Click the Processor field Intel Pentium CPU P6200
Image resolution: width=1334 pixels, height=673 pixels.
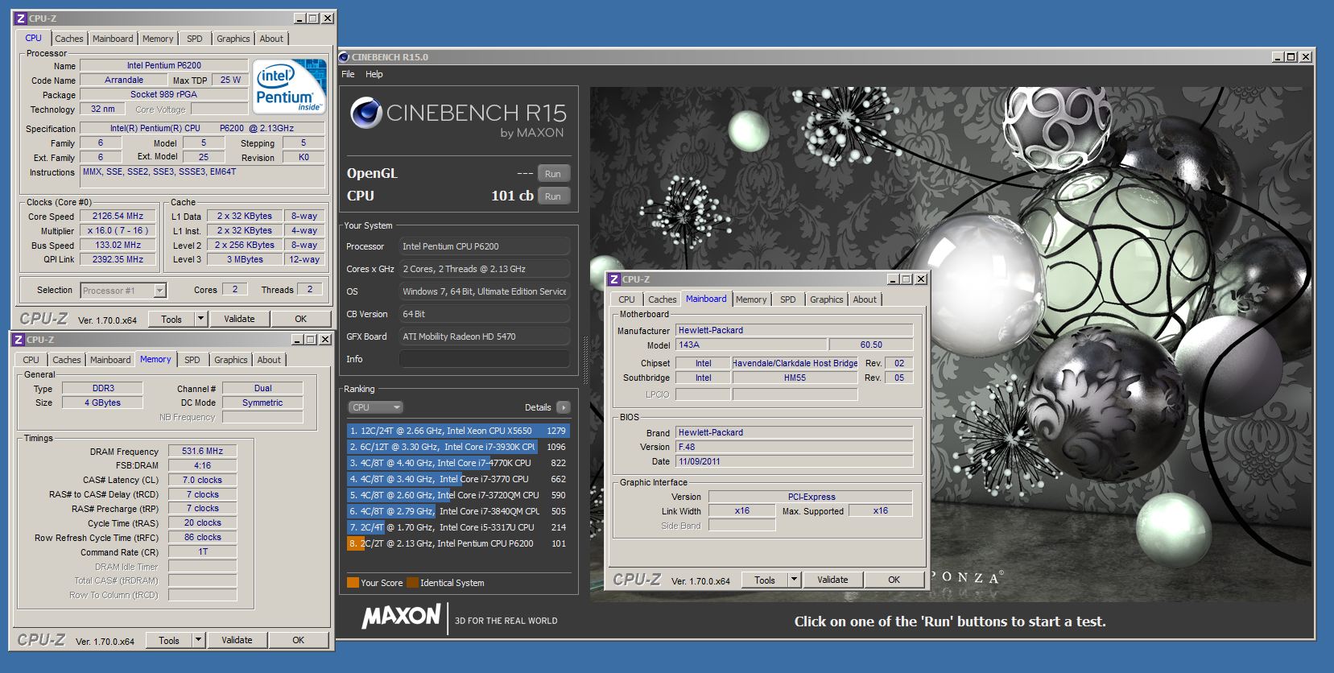[485, 246]
